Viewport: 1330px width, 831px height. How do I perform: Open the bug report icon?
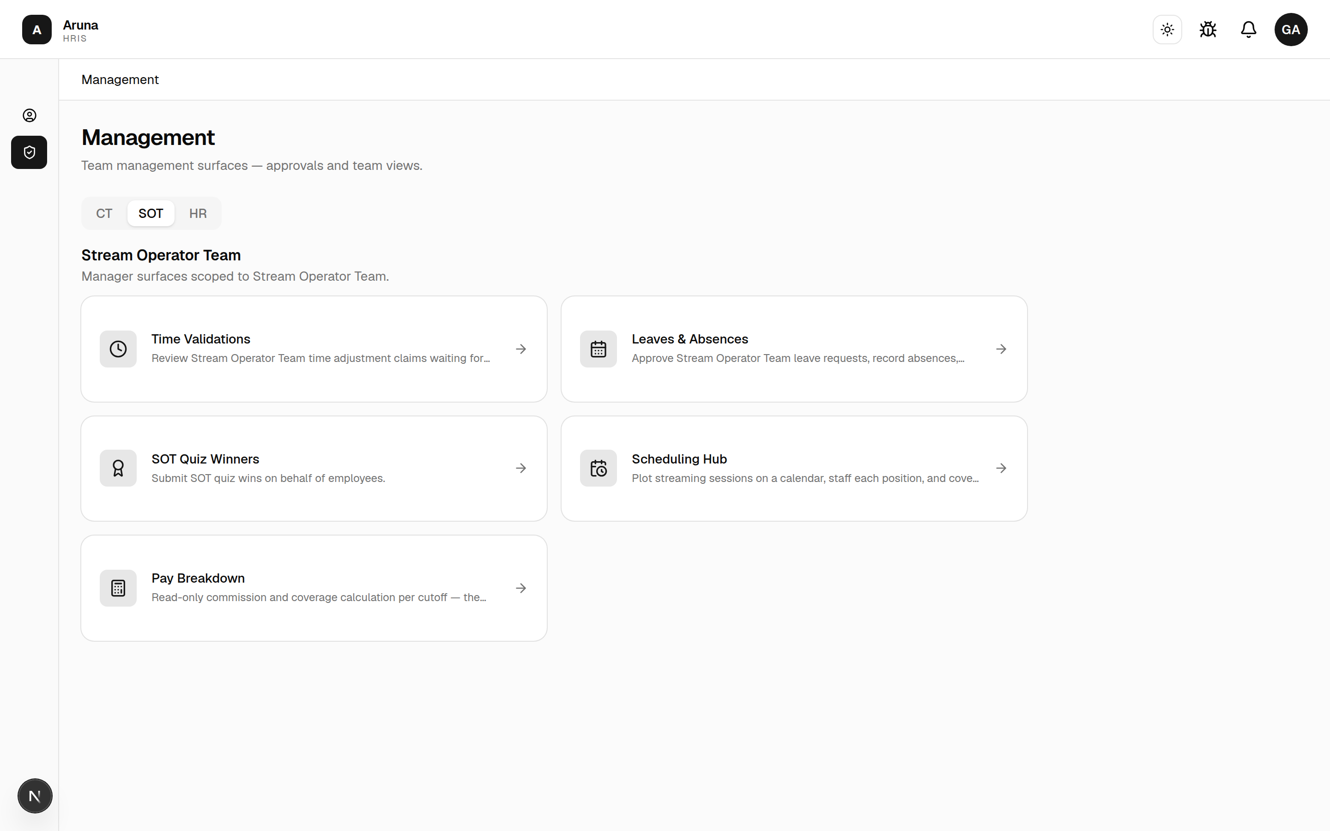pos(1208,30)
